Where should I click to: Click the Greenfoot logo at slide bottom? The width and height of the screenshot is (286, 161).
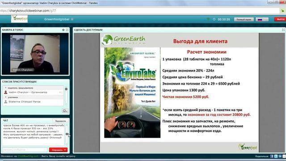248,147
